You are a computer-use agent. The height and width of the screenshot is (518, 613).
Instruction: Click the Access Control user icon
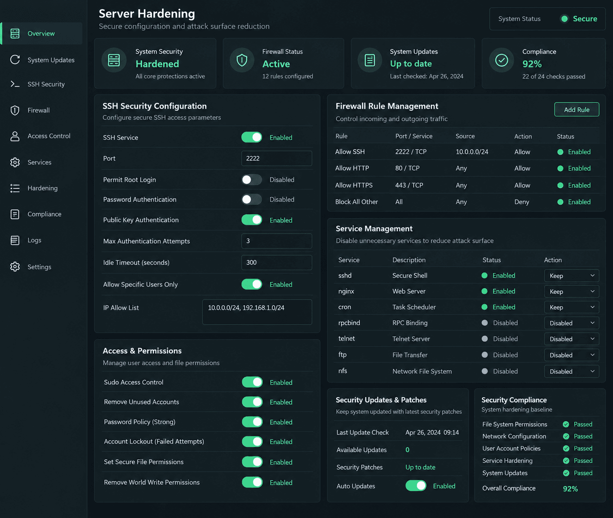(15, 136)
